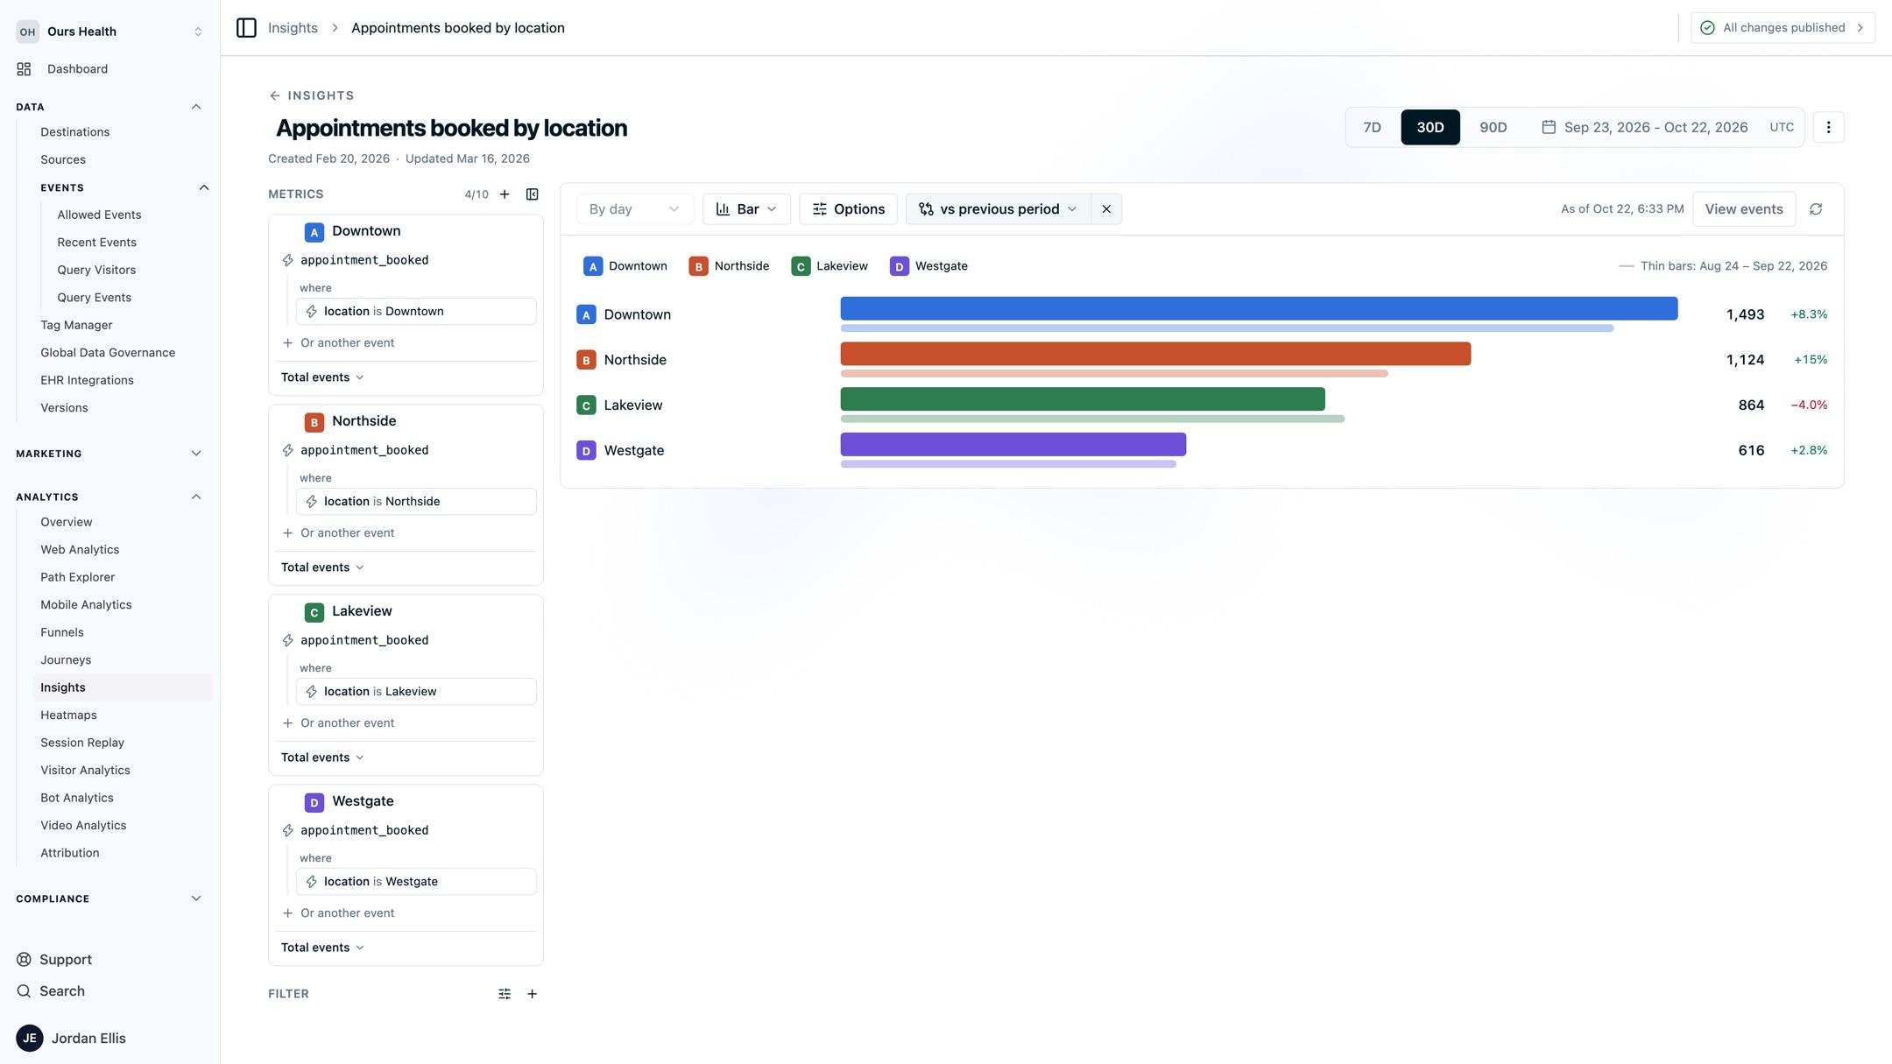
Task: Open the calendar date range picker
Action: [x=1644, y=128]
